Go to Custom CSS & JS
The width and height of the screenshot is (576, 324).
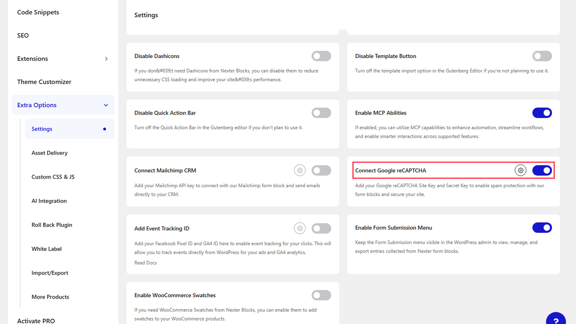click(x=53, y=177)
